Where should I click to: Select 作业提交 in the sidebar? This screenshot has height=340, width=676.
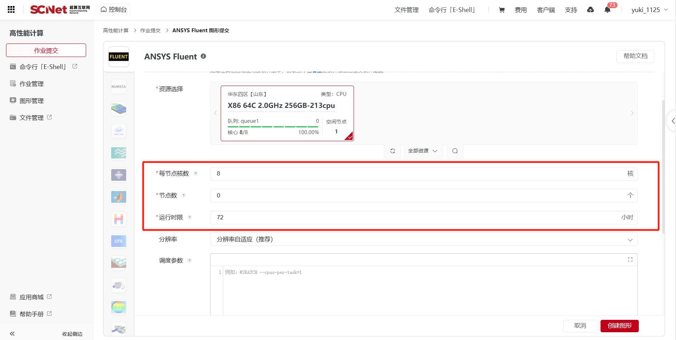46,50
